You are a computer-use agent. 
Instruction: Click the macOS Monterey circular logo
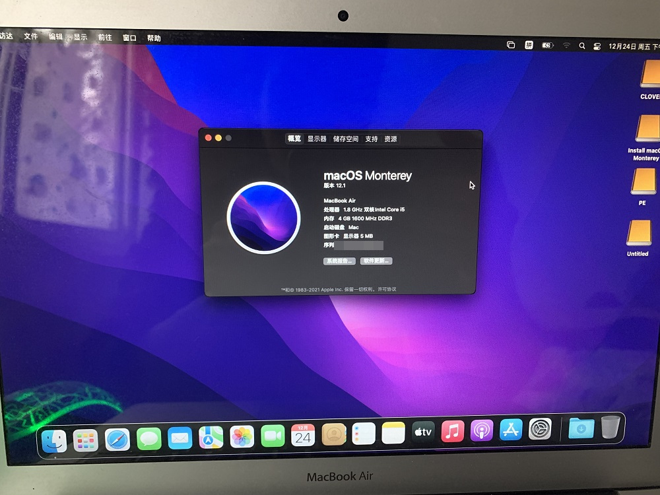click(x=263, y=218)
